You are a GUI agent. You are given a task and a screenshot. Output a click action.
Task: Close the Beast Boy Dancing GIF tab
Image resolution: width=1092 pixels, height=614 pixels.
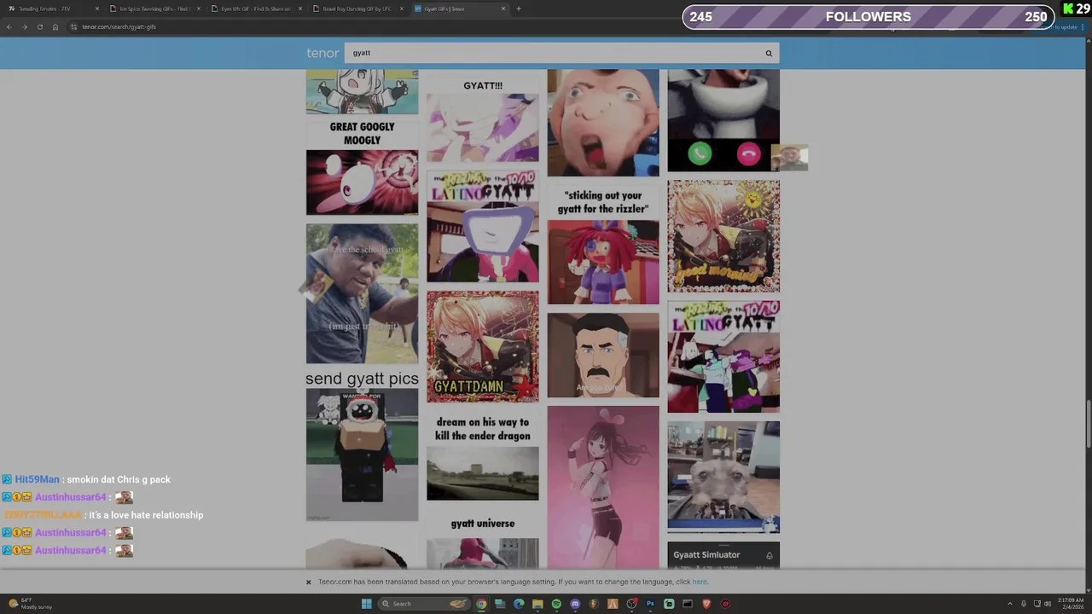402,9
